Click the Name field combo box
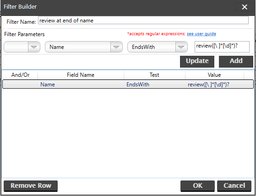Viewport: 256px width, 196px height. [x=84, y=47]
